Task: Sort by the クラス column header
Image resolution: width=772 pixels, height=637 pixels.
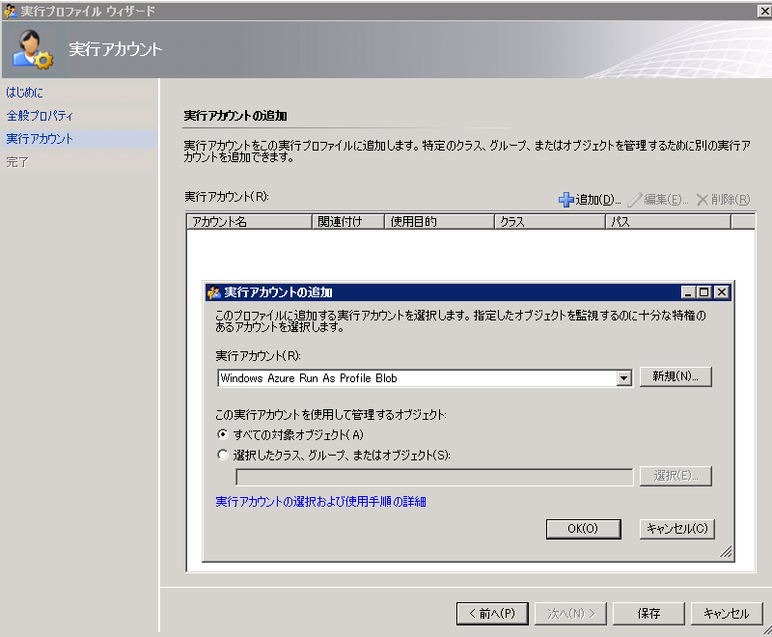Action: tap(550, 222)
